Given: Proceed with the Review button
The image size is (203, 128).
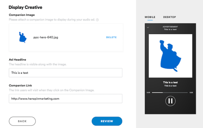Looking at the screenshot, I should pyautogui.click(x=107, y=121).
